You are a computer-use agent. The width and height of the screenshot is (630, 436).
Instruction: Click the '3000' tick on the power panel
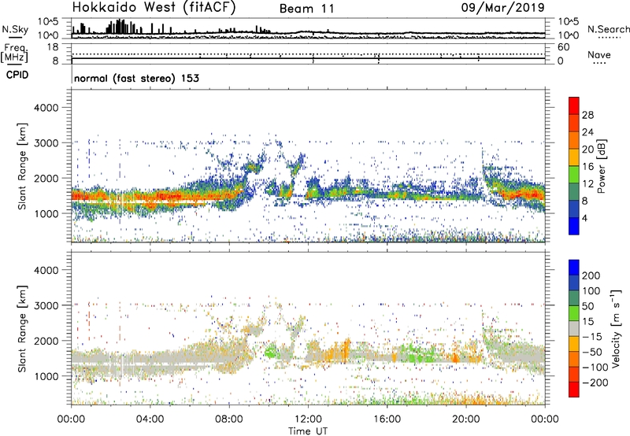[46, 143]
